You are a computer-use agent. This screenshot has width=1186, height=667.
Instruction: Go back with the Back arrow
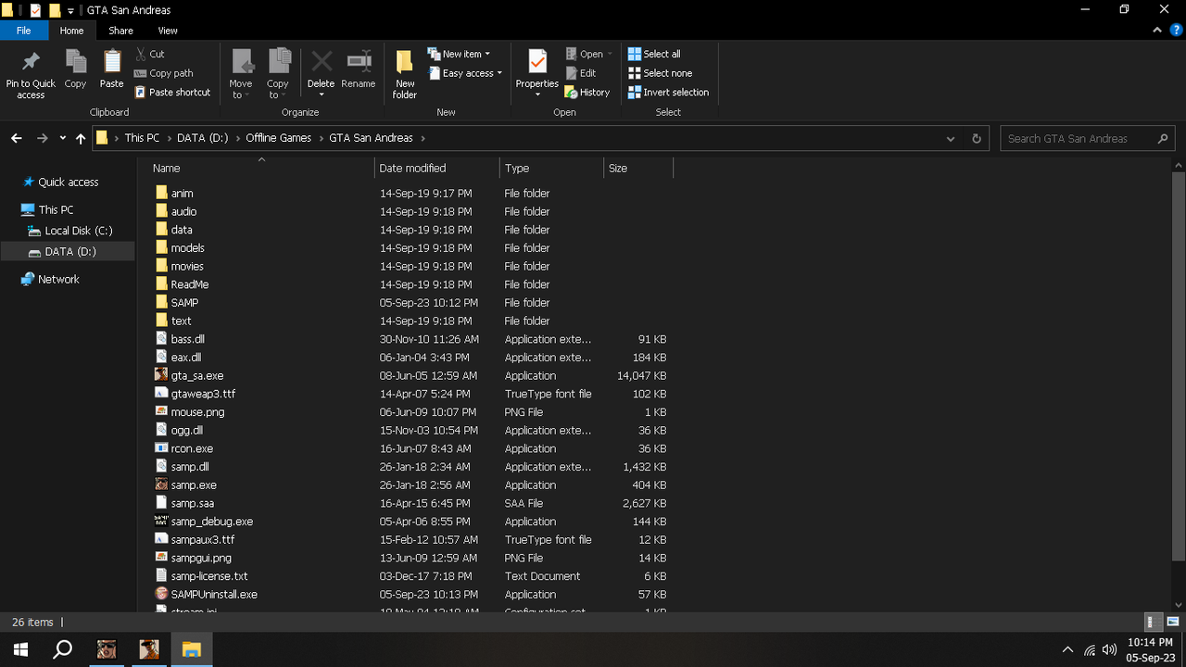tap(17, 138)
